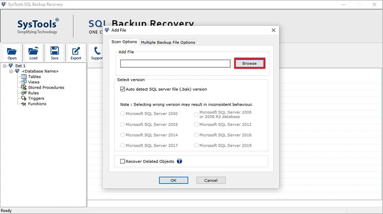This screenshot has height=214, width=383.
Task: Select the <Database Name> label
Action: (40, 71)
